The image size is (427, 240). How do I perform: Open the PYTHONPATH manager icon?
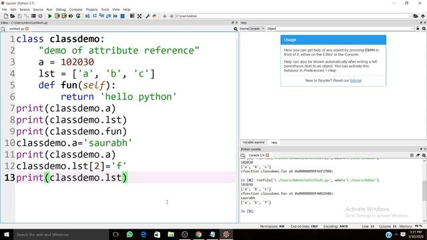[x=155, y=16]
